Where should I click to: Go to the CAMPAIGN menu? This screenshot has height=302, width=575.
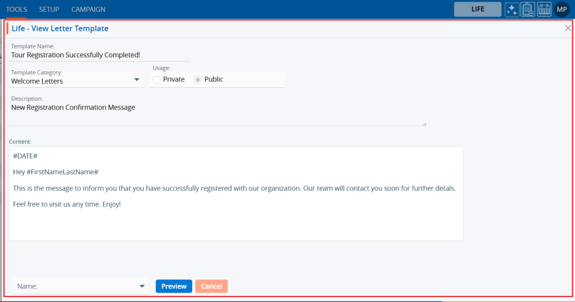click(x=88, y=10)
